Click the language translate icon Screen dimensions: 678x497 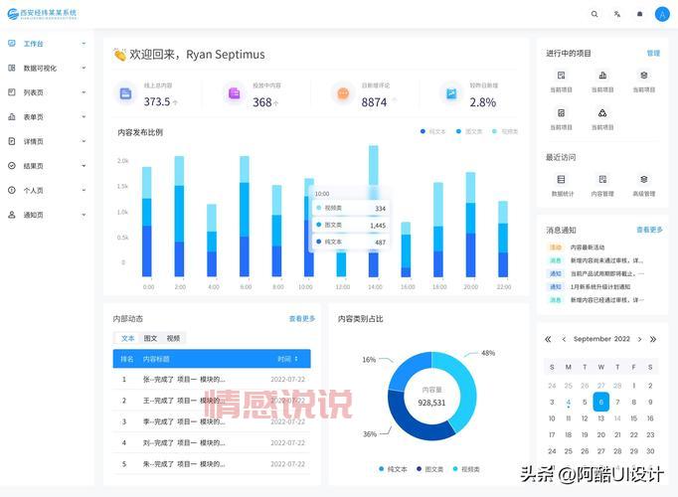(x=617, y=14)
